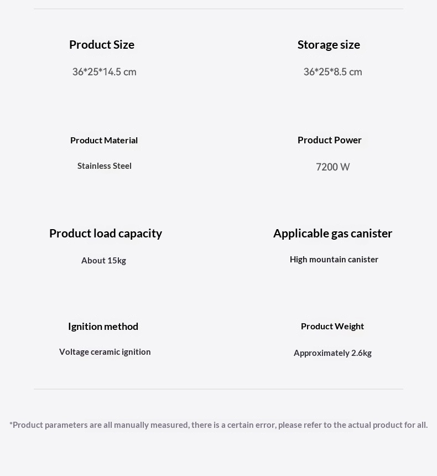Click the top horizontal divider line

point(218,9)
